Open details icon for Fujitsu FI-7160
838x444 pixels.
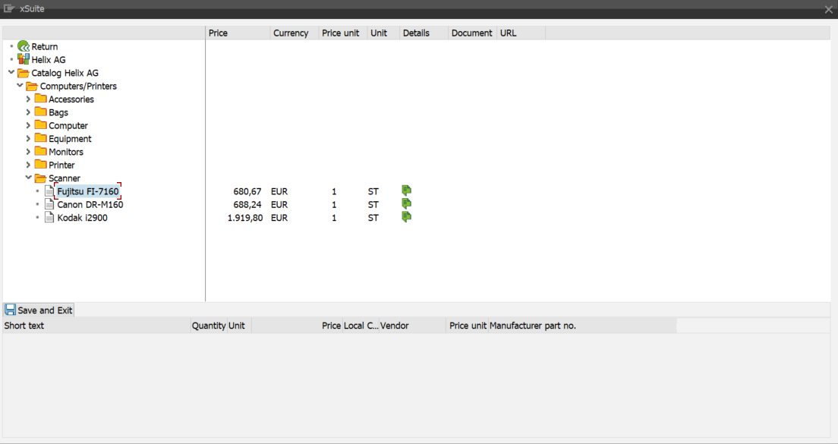406,191
